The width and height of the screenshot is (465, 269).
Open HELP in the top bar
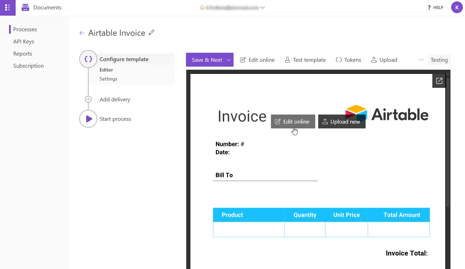[x=435, y=7]
